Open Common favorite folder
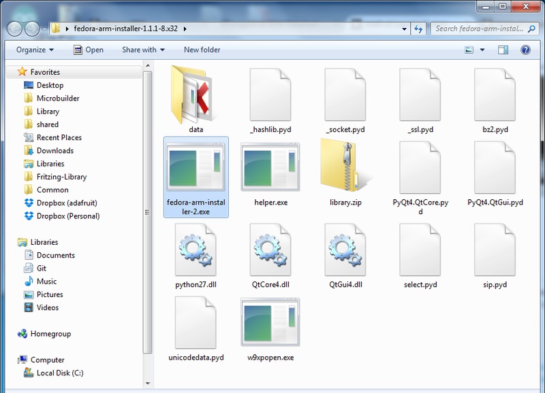This screenshot has height=393, width=545. pyautogui.click(x=52, y=190)
